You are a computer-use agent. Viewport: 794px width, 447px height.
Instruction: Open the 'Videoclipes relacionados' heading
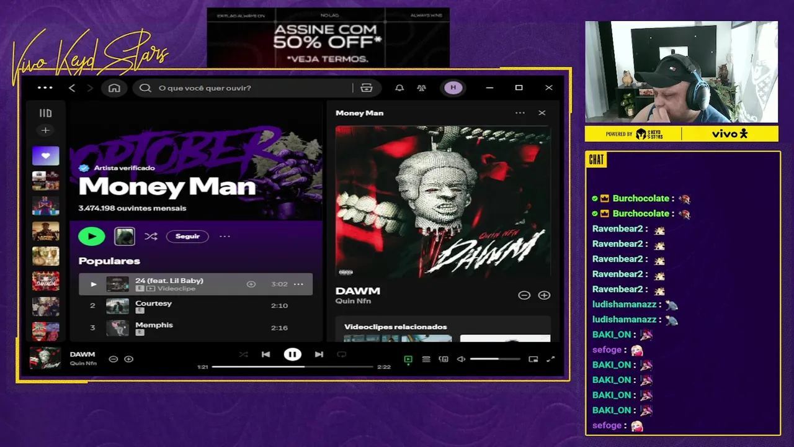click(396, 327)
